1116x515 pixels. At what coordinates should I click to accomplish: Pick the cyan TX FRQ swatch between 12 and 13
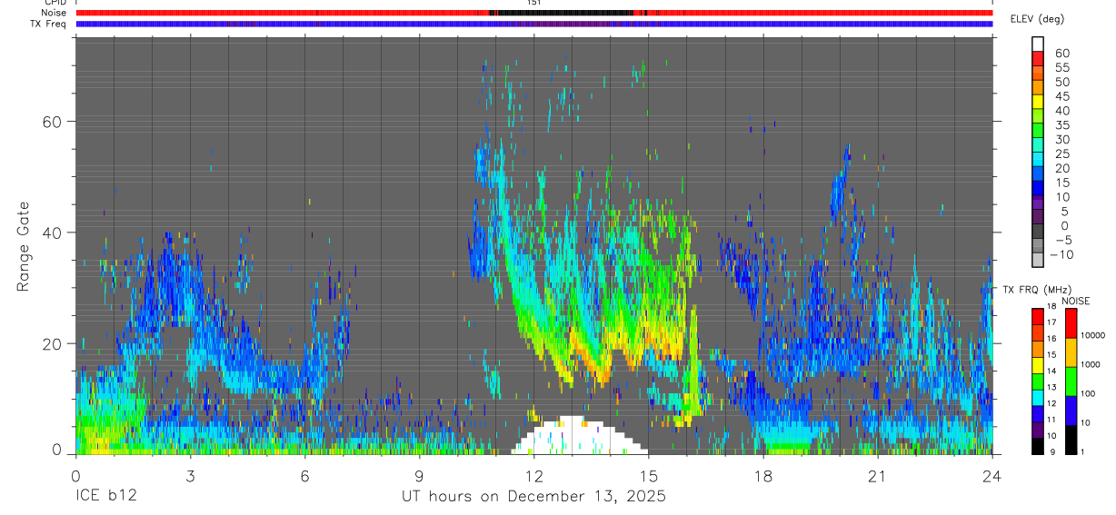(x=1038, y=397)
